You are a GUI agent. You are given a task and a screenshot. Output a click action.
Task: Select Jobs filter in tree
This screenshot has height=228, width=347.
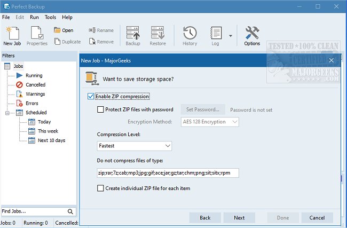coord(18,66)
